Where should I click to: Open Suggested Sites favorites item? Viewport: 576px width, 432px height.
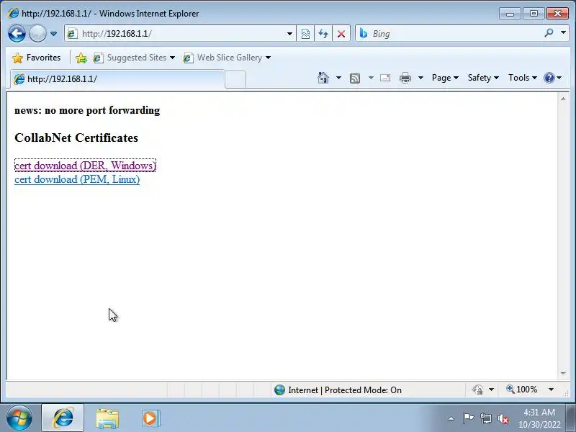point(134,58)
